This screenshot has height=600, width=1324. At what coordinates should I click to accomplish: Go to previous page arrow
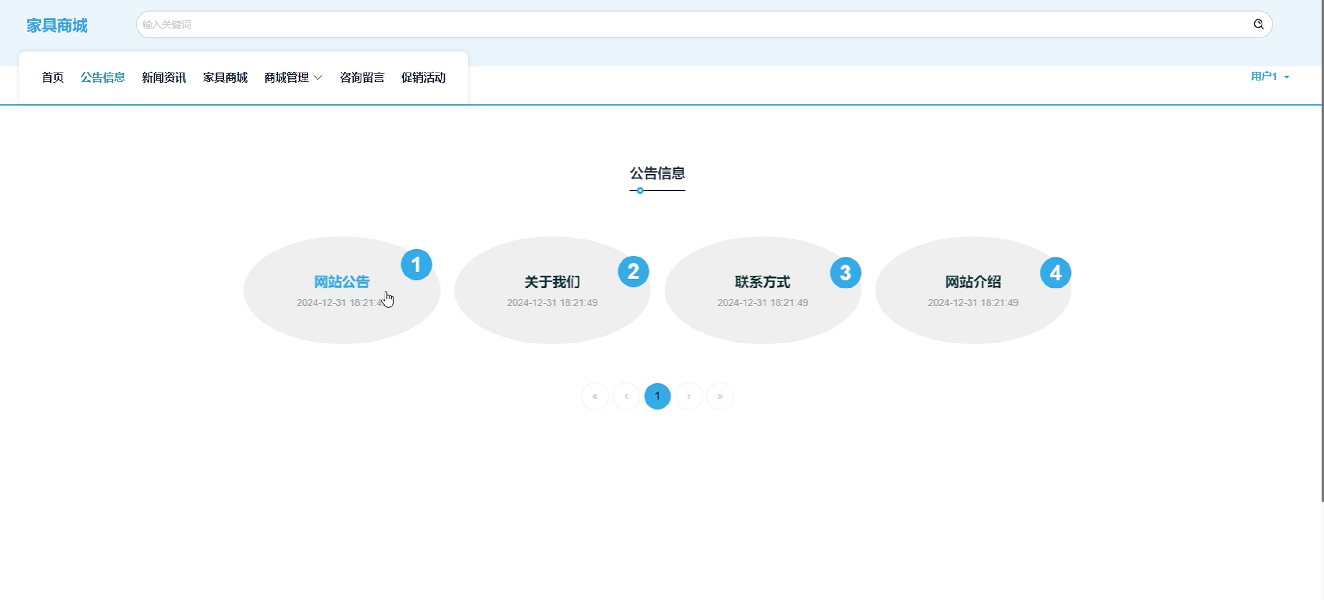[626, 396]
